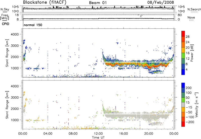The image size is (201, 139).
Task: Click the 1000 tick of the velocity panel axis
Action: (15, 120)
